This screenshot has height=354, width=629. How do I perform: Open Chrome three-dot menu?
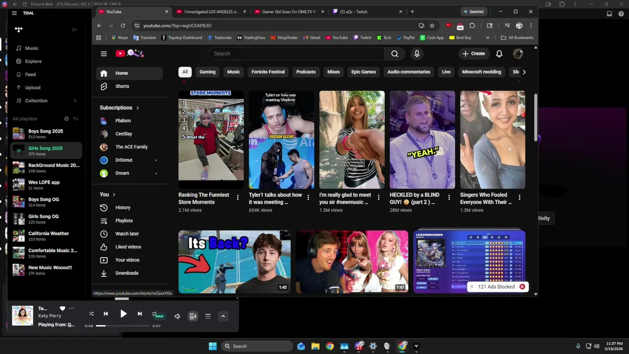point(531,26)
